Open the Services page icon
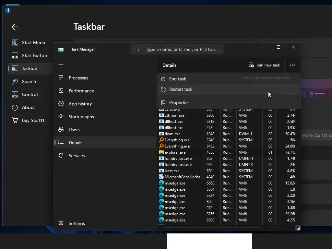The image size is (332, 249). 61,155
